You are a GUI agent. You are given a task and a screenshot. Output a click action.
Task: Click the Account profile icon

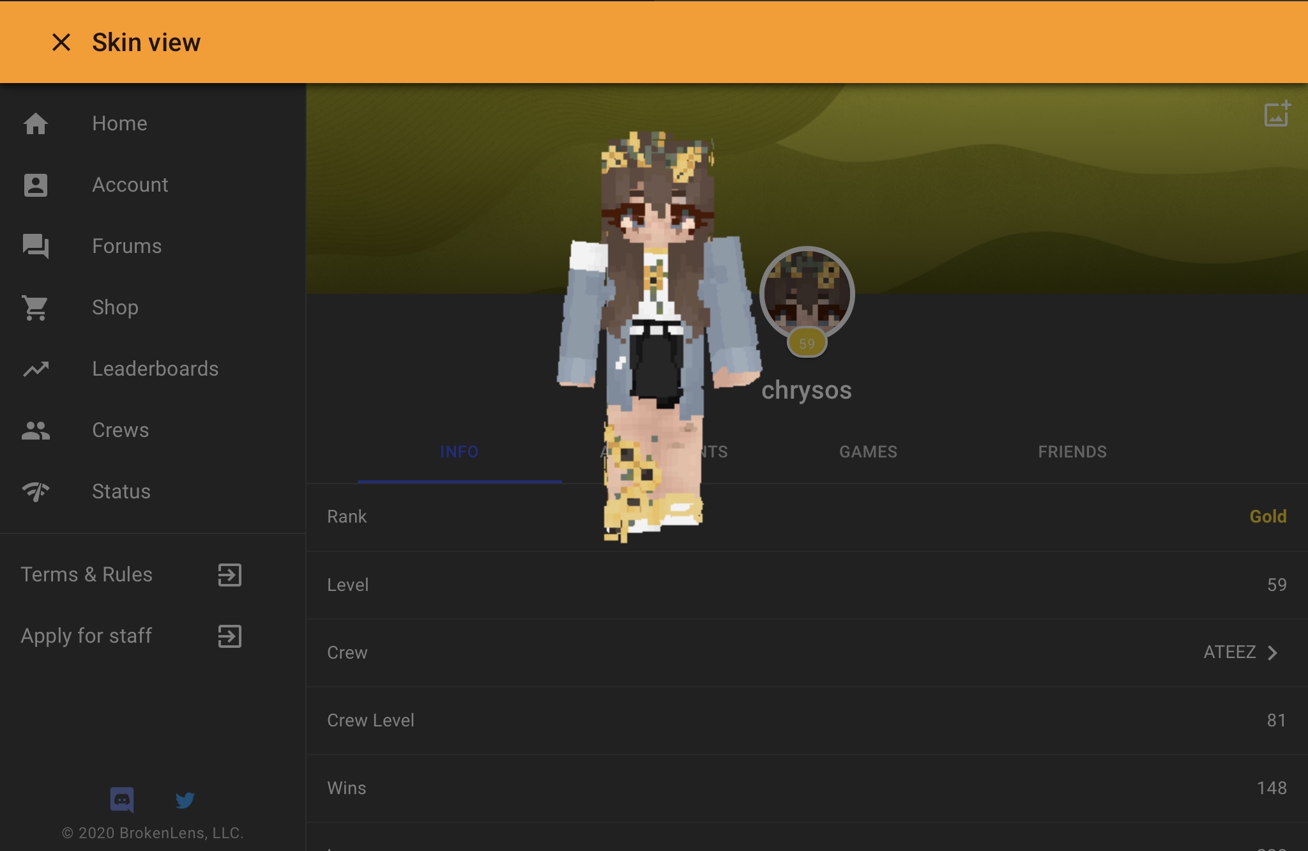(36, 185)
